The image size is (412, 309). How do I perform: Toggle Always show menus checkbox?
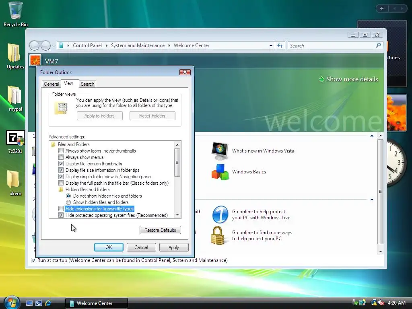pos(61,157)
